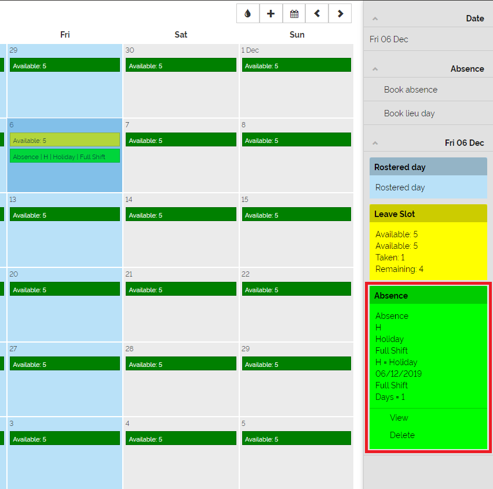Select the Absence H Holiday Full Shift entry

[x=65, y=156]
